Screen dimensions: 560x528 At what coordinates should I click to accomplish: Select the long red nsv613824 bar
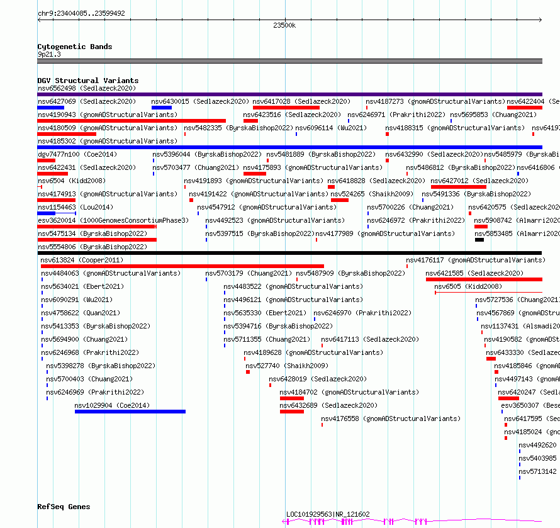point(182,266)
